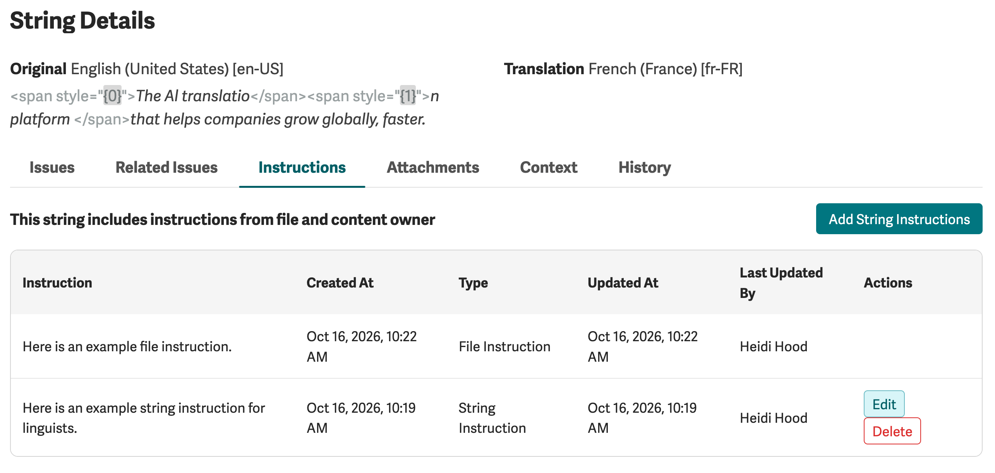
Task: Click the Created At column header
Action: tap(340, 282)
